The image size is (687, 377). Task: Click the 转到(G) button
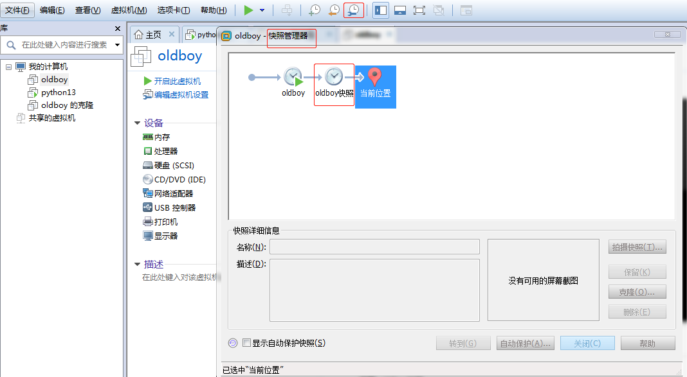[x=463, y=344]
